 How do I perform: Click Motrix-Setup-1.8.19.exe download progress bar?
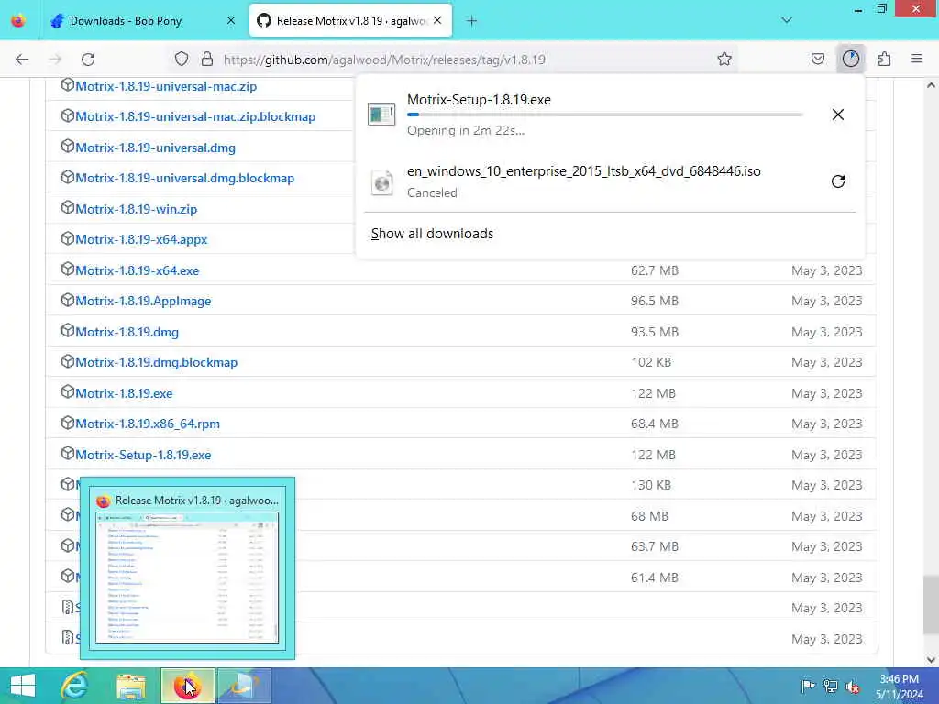[x=605, y=115]
